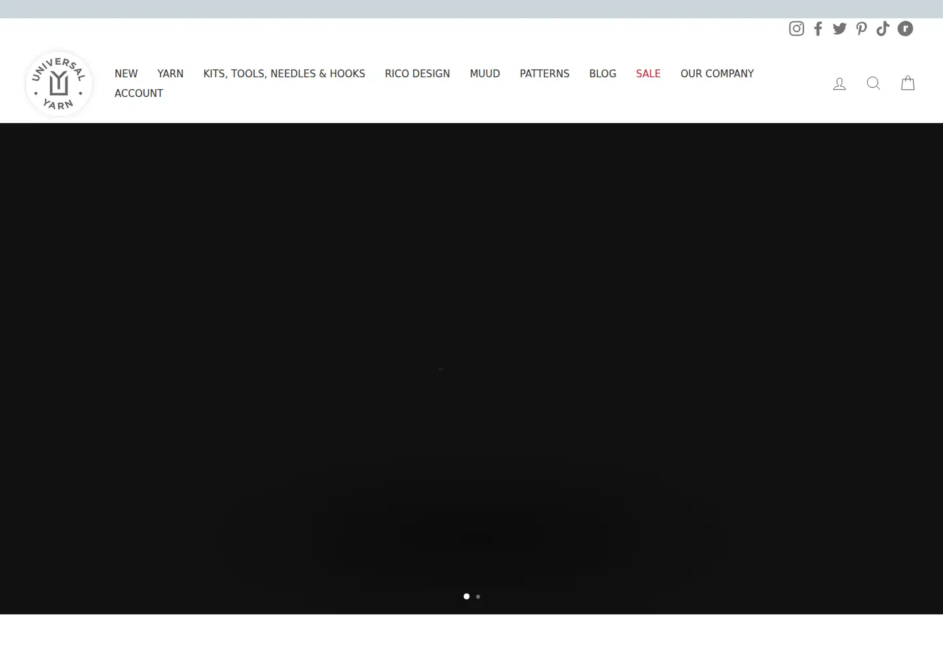Open the log in account icon

tap(840, 83)
